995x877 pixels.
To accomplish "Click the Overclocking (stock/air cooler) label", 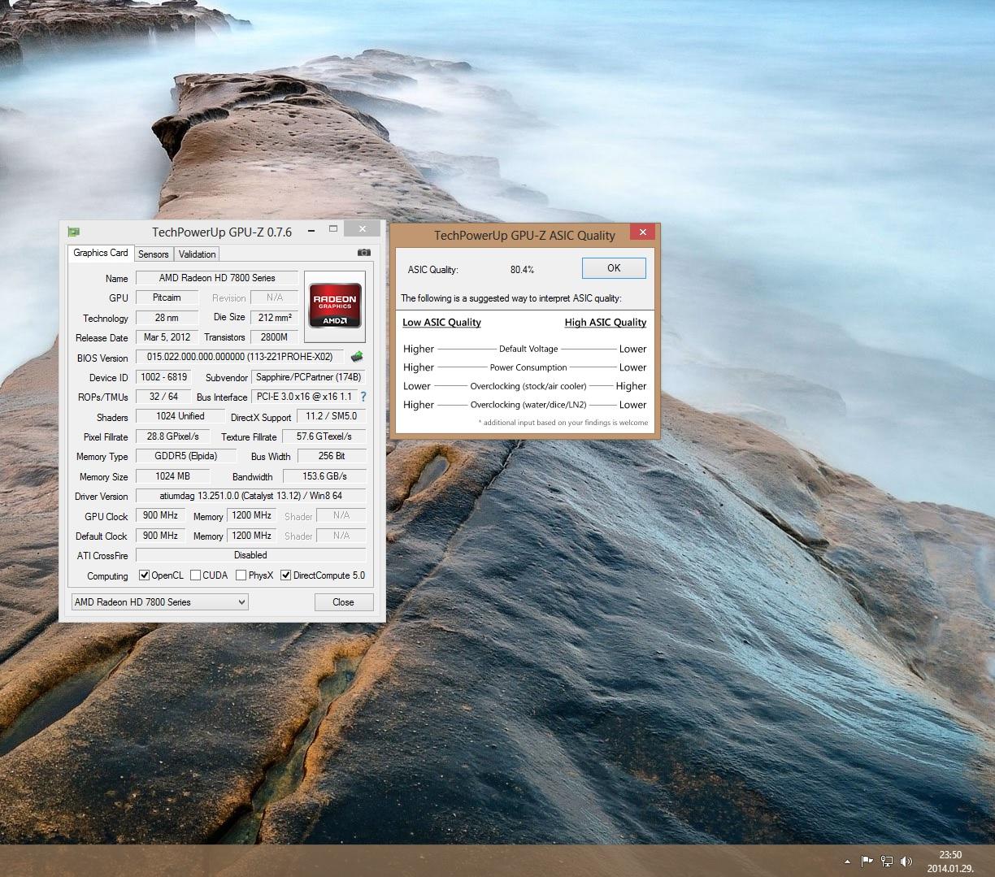I will pos(528,386).
